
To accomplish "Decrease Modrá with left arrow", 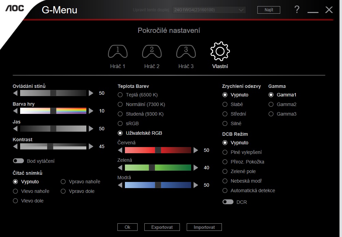I will (120, 185).
